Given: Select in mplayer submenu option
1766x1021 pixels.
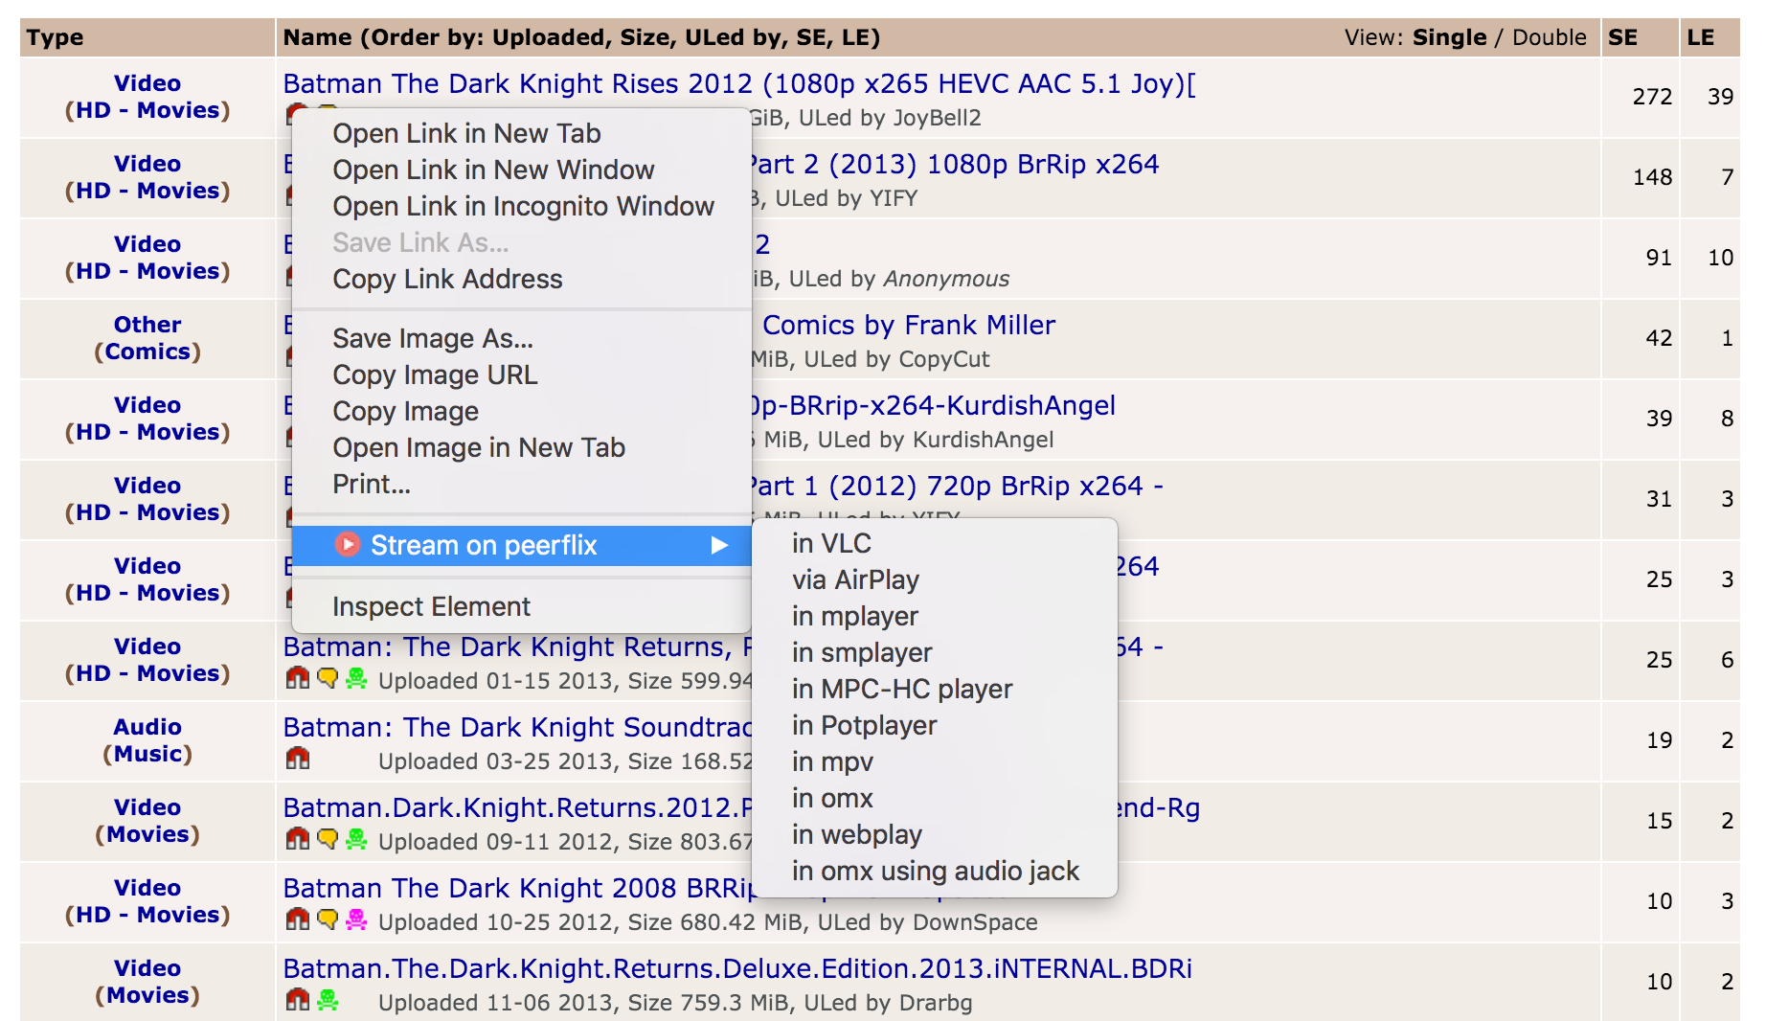Looking at the screenshot, I should coord(935,616).
